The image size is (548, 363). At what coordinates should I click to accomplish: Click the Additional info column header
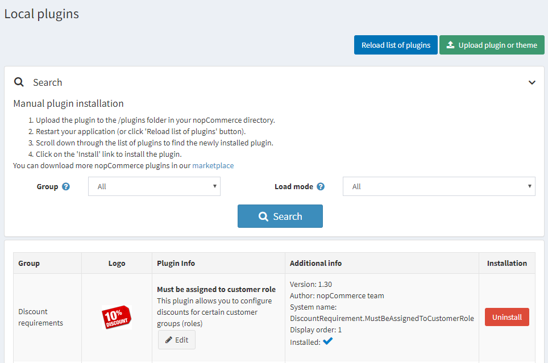[x=315, y=264]
